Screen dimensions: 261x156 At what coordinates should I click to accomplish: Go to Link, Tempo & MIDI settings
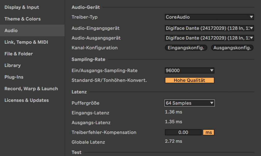click(x=26, y=42)
